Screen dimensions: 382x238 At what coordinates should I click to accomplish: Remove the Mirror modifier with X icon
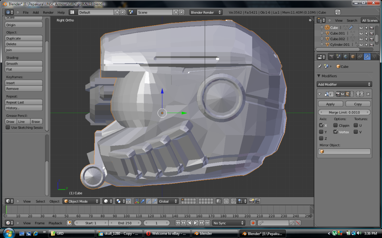tap(368, 94)
